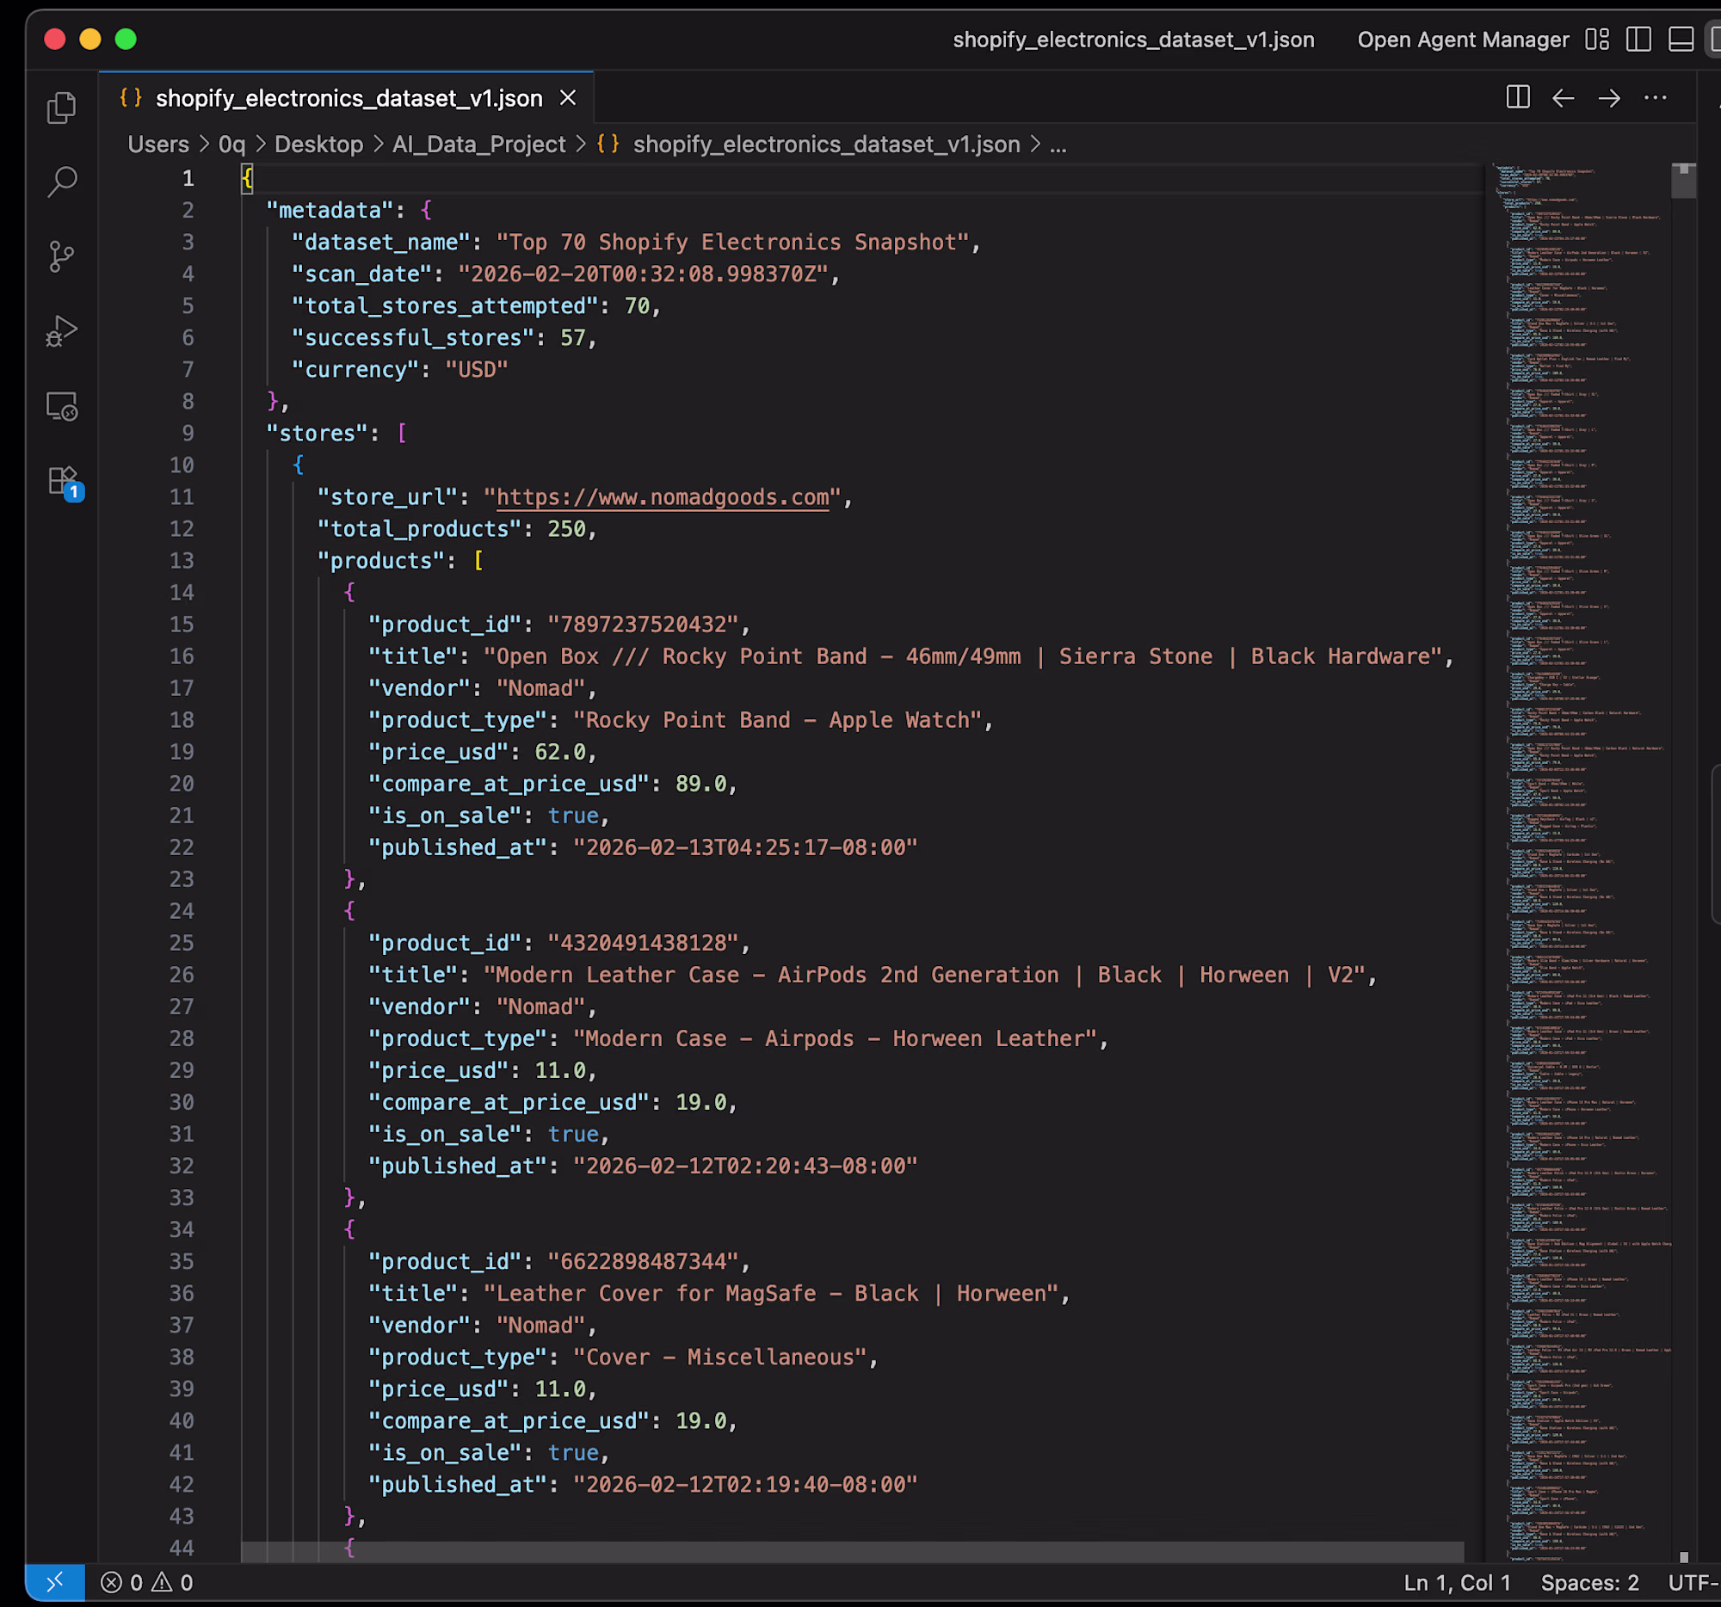Open the Explorer view in activity bar
Screen dimensions: 1721x1607
[x=61, y=108]
